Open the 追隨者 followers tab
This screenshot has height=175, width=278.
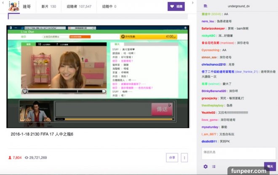coord(82,6)
